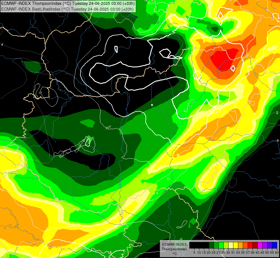
Task: Click the bright red 37–39 legend swatch
Action: [250, 245]
